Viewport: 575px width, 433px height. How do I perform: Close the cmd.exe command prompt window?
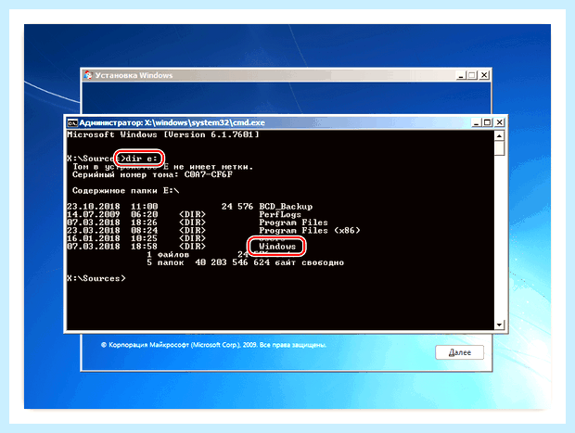500,122
